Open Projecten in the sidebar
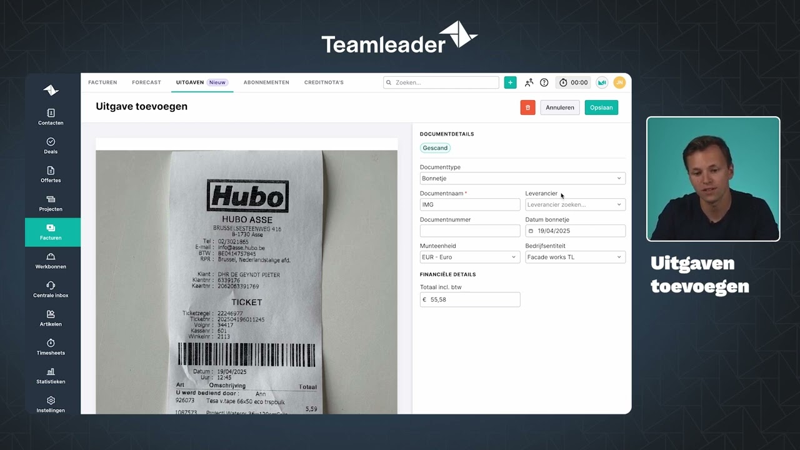This screenshot has height=450, width=800. (51, 203)
